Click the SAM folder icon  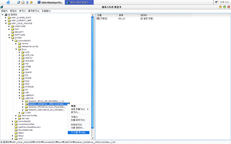[13, 29]
